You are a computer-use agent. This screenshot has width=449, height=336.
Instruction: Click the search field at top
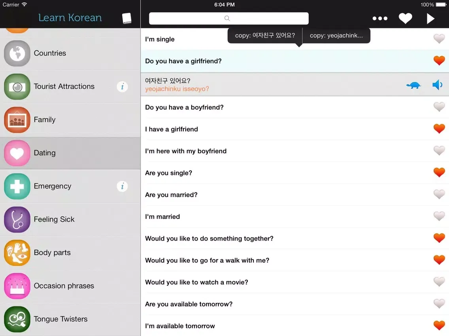228,19
